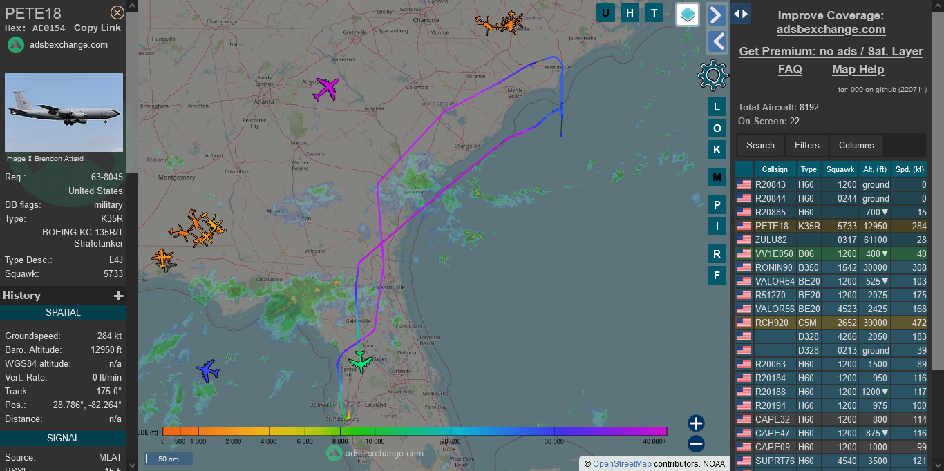Viewport: 944px width, 471px height.
Task: Click the left-pointing sidebar arrow
Action: pos(717,42)
